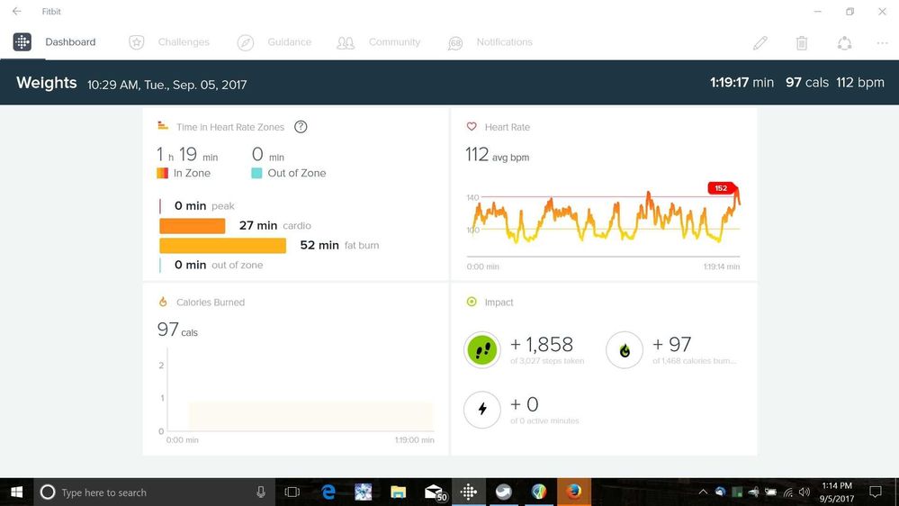This screenshot has height=506, width=899.
Task: Click the Impact target icon
Action: pyautogui.click(x=472, y=302)
